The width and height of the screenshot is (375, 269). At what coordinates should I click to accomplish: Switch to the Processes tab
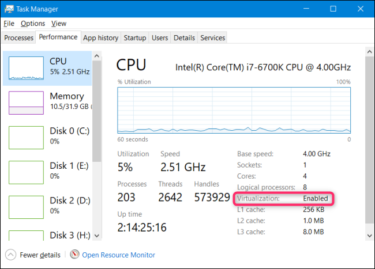pos(19,38)
